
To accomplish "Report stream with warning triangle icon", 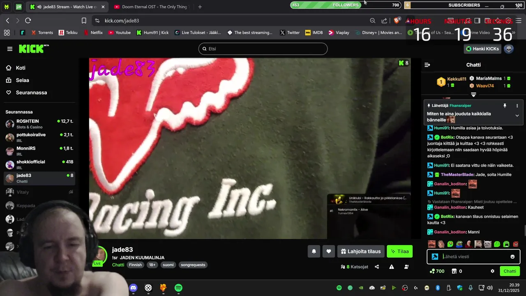I will tap(392, 267).
